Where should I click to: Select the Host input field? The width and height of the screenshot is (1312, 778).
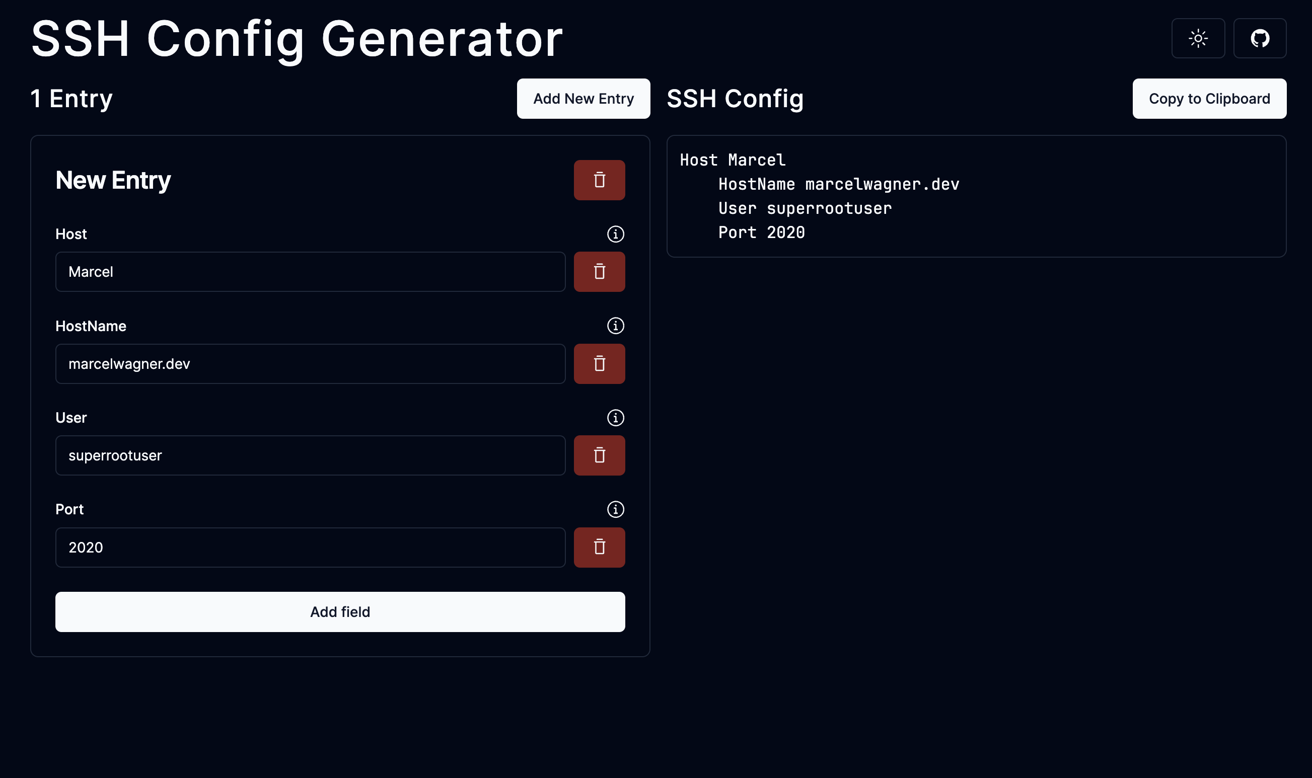click(311, 271)
